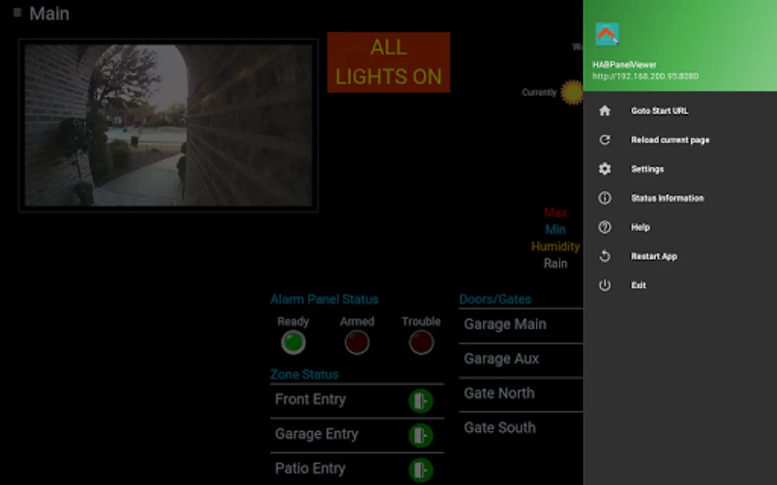Click the refresh icon beside Reload current page
The width and height of the screenshot is (777, 485).
tap(605, 140)
